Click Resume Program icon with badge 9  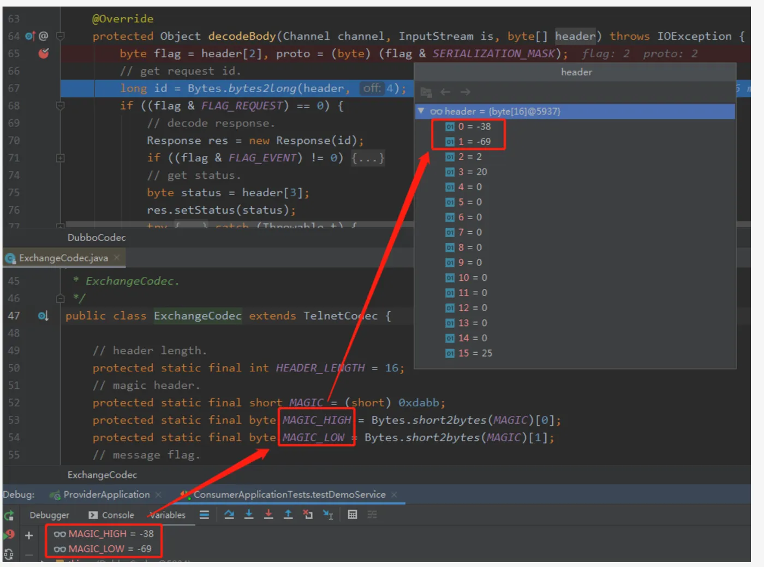(9, 535)
